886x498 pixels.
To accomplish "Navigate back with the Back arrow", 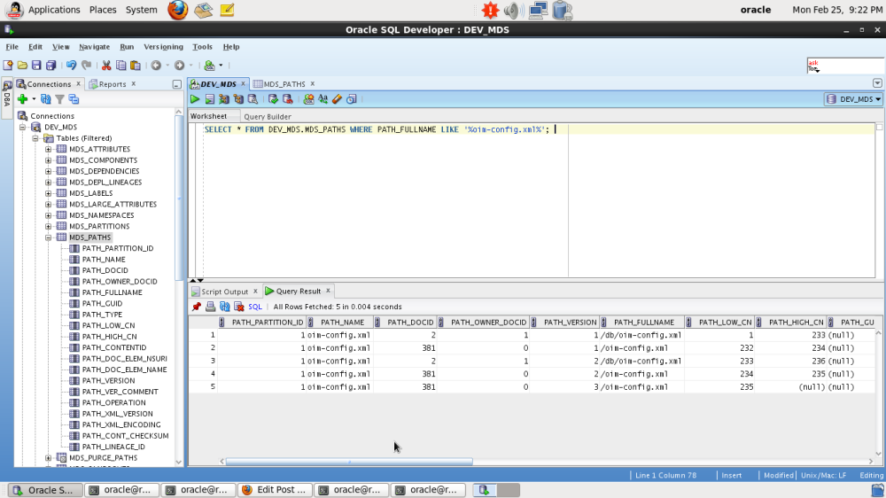I will pyautogui.click(x=156, y=66).
